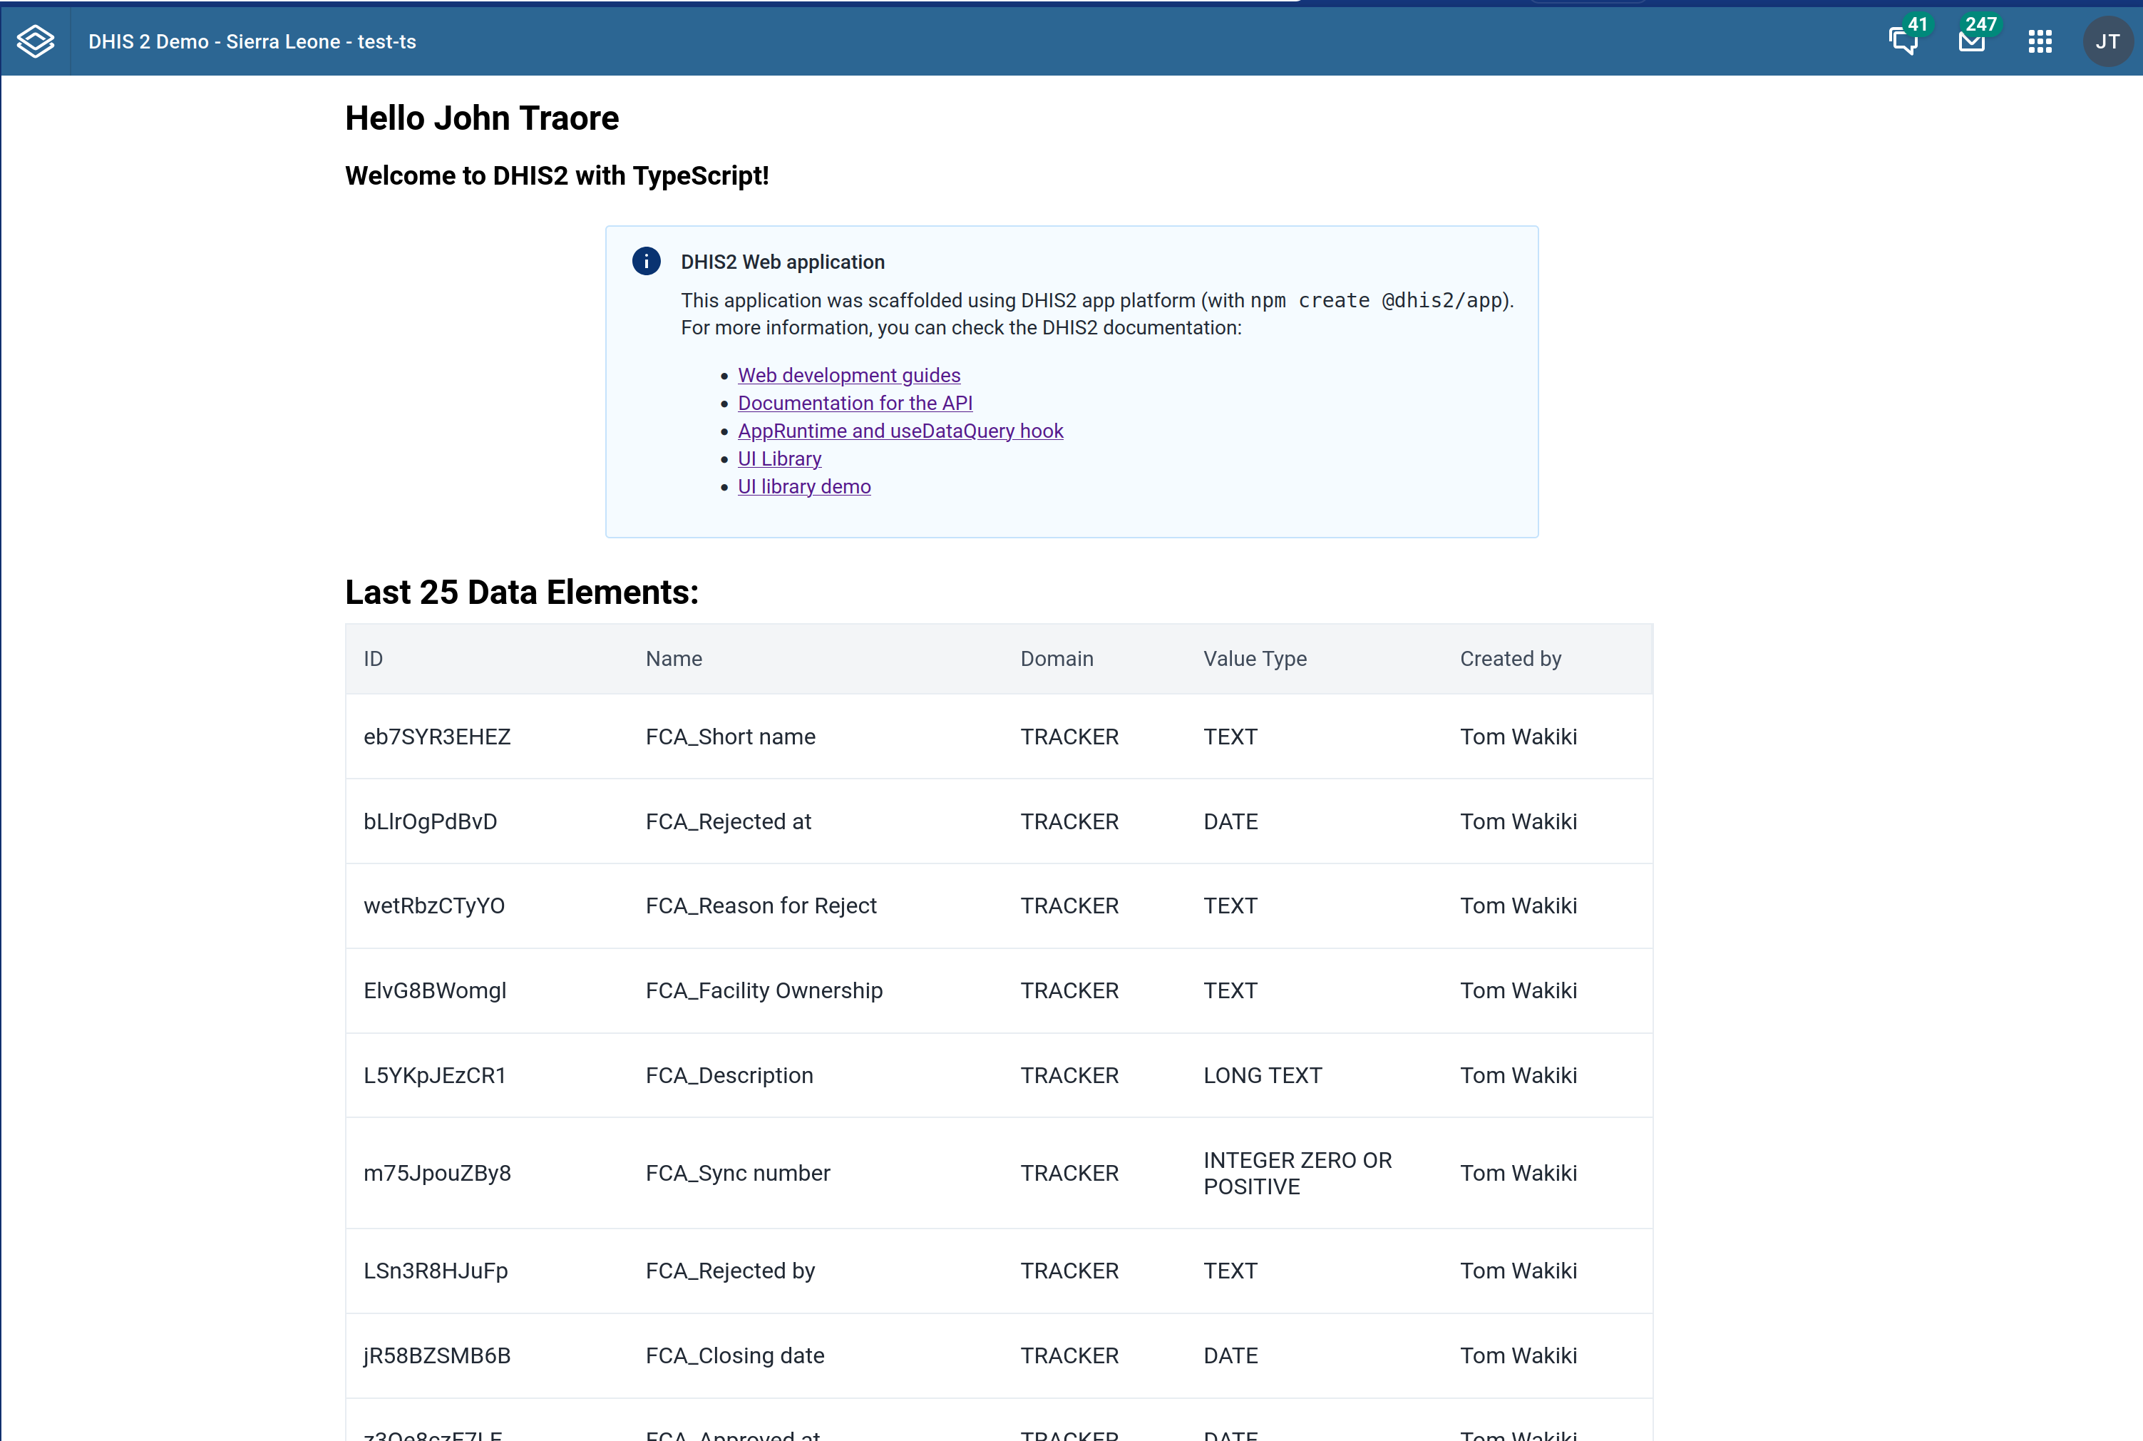This screenshot has width=2143, height=1441.
Task: Open Documentation for the API link
Action: click(x=855, y=403)
